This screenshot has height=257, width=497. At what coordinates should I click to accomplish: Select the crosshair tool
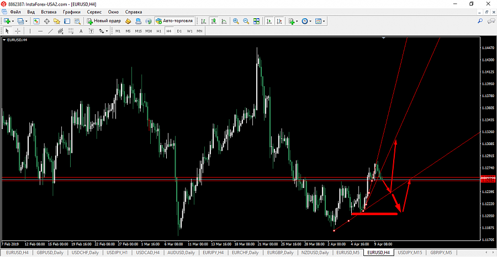point(18,31)
